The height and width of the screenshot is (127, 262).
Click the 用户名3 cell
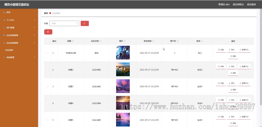175,86
